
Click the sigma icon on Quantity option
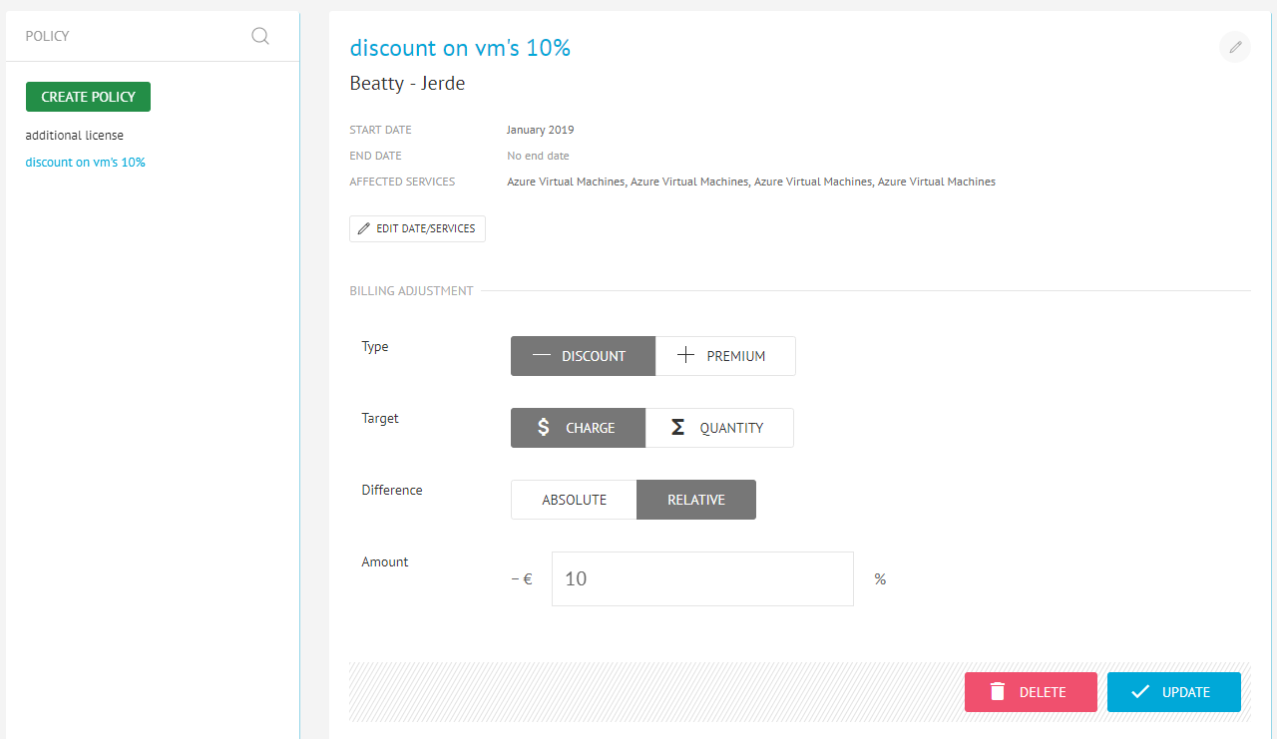pyautogui.click(x=677, y=427)
